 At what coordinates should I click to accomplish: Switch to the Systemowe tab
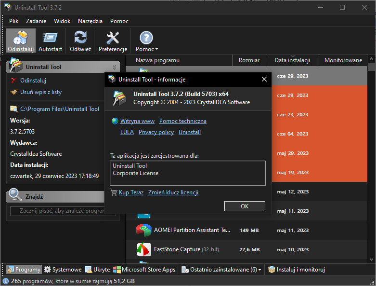(63, 270)
